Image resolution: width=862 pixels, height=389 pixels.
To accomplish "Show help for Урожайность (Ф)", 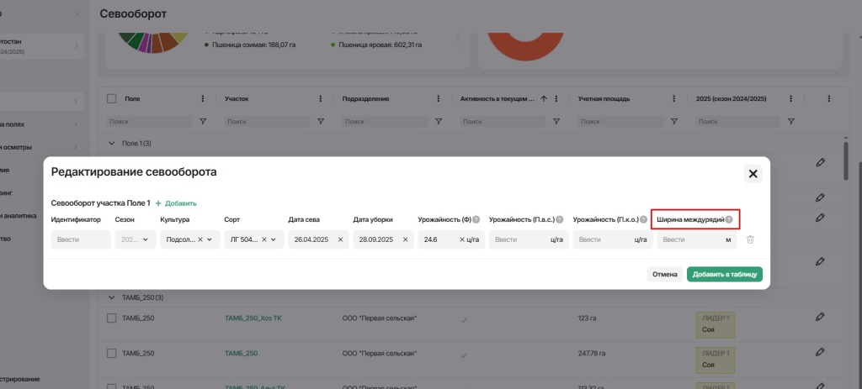I will click(476, 219).
